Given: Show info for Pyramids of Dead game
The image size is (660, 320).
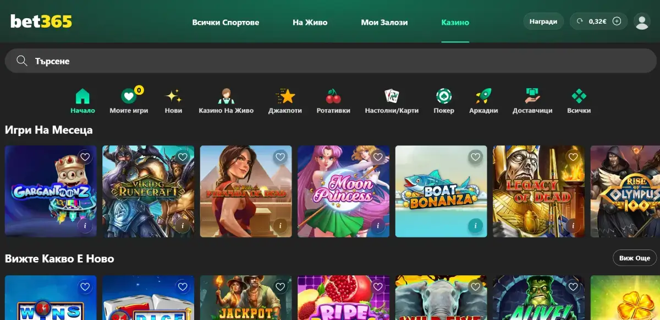Looking at the screenshot, I should pyautogui.click(x=280, y=225).
